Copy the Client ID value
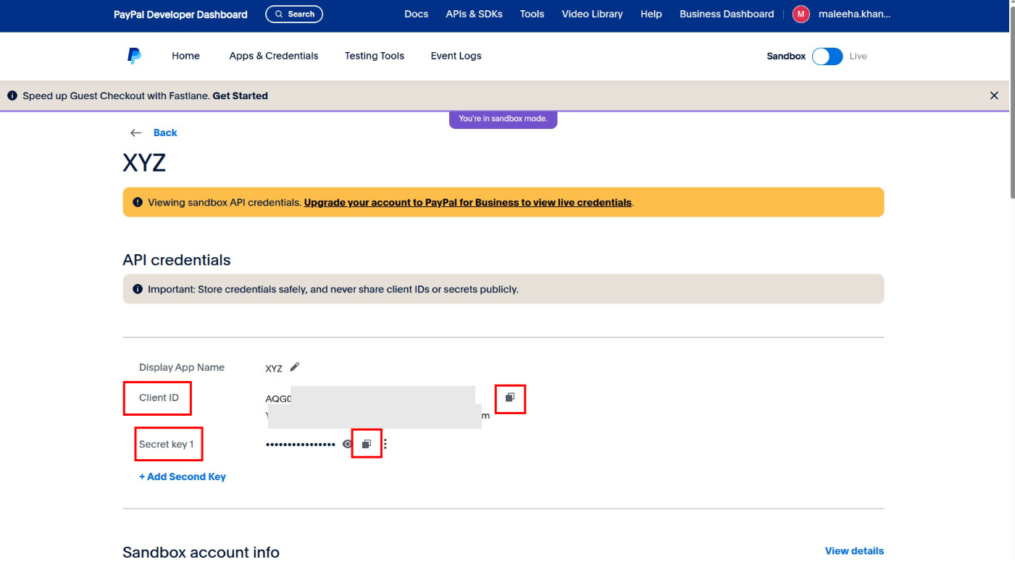This screenshot has width=1015, height=562. pos(510,398)
